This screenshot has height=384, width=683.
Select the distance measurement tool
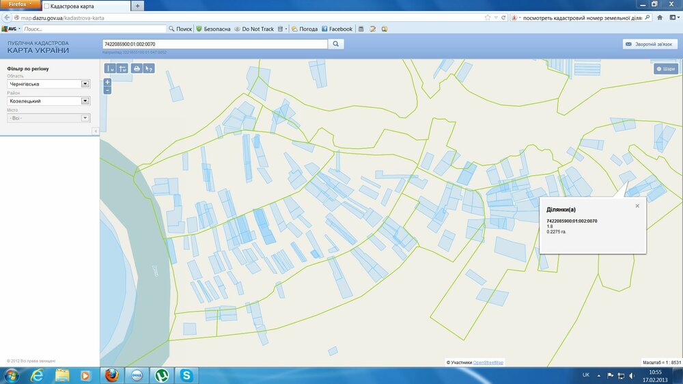pyautogui.click(x=110, y=68)
